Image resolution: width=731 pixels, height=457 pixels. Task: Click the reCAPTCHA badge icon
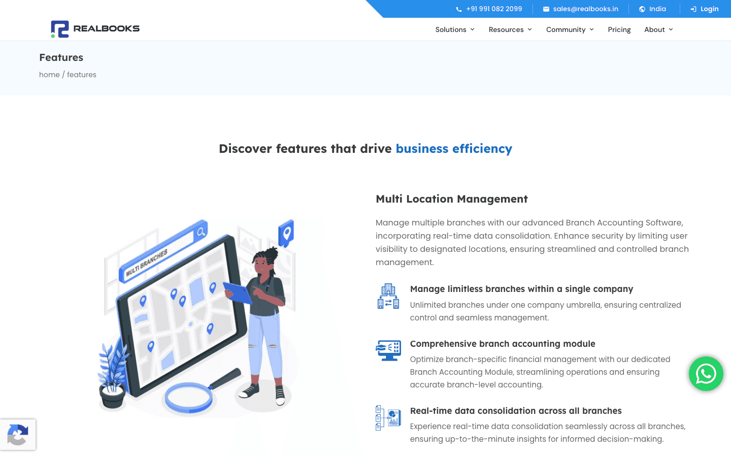[18, 435]
